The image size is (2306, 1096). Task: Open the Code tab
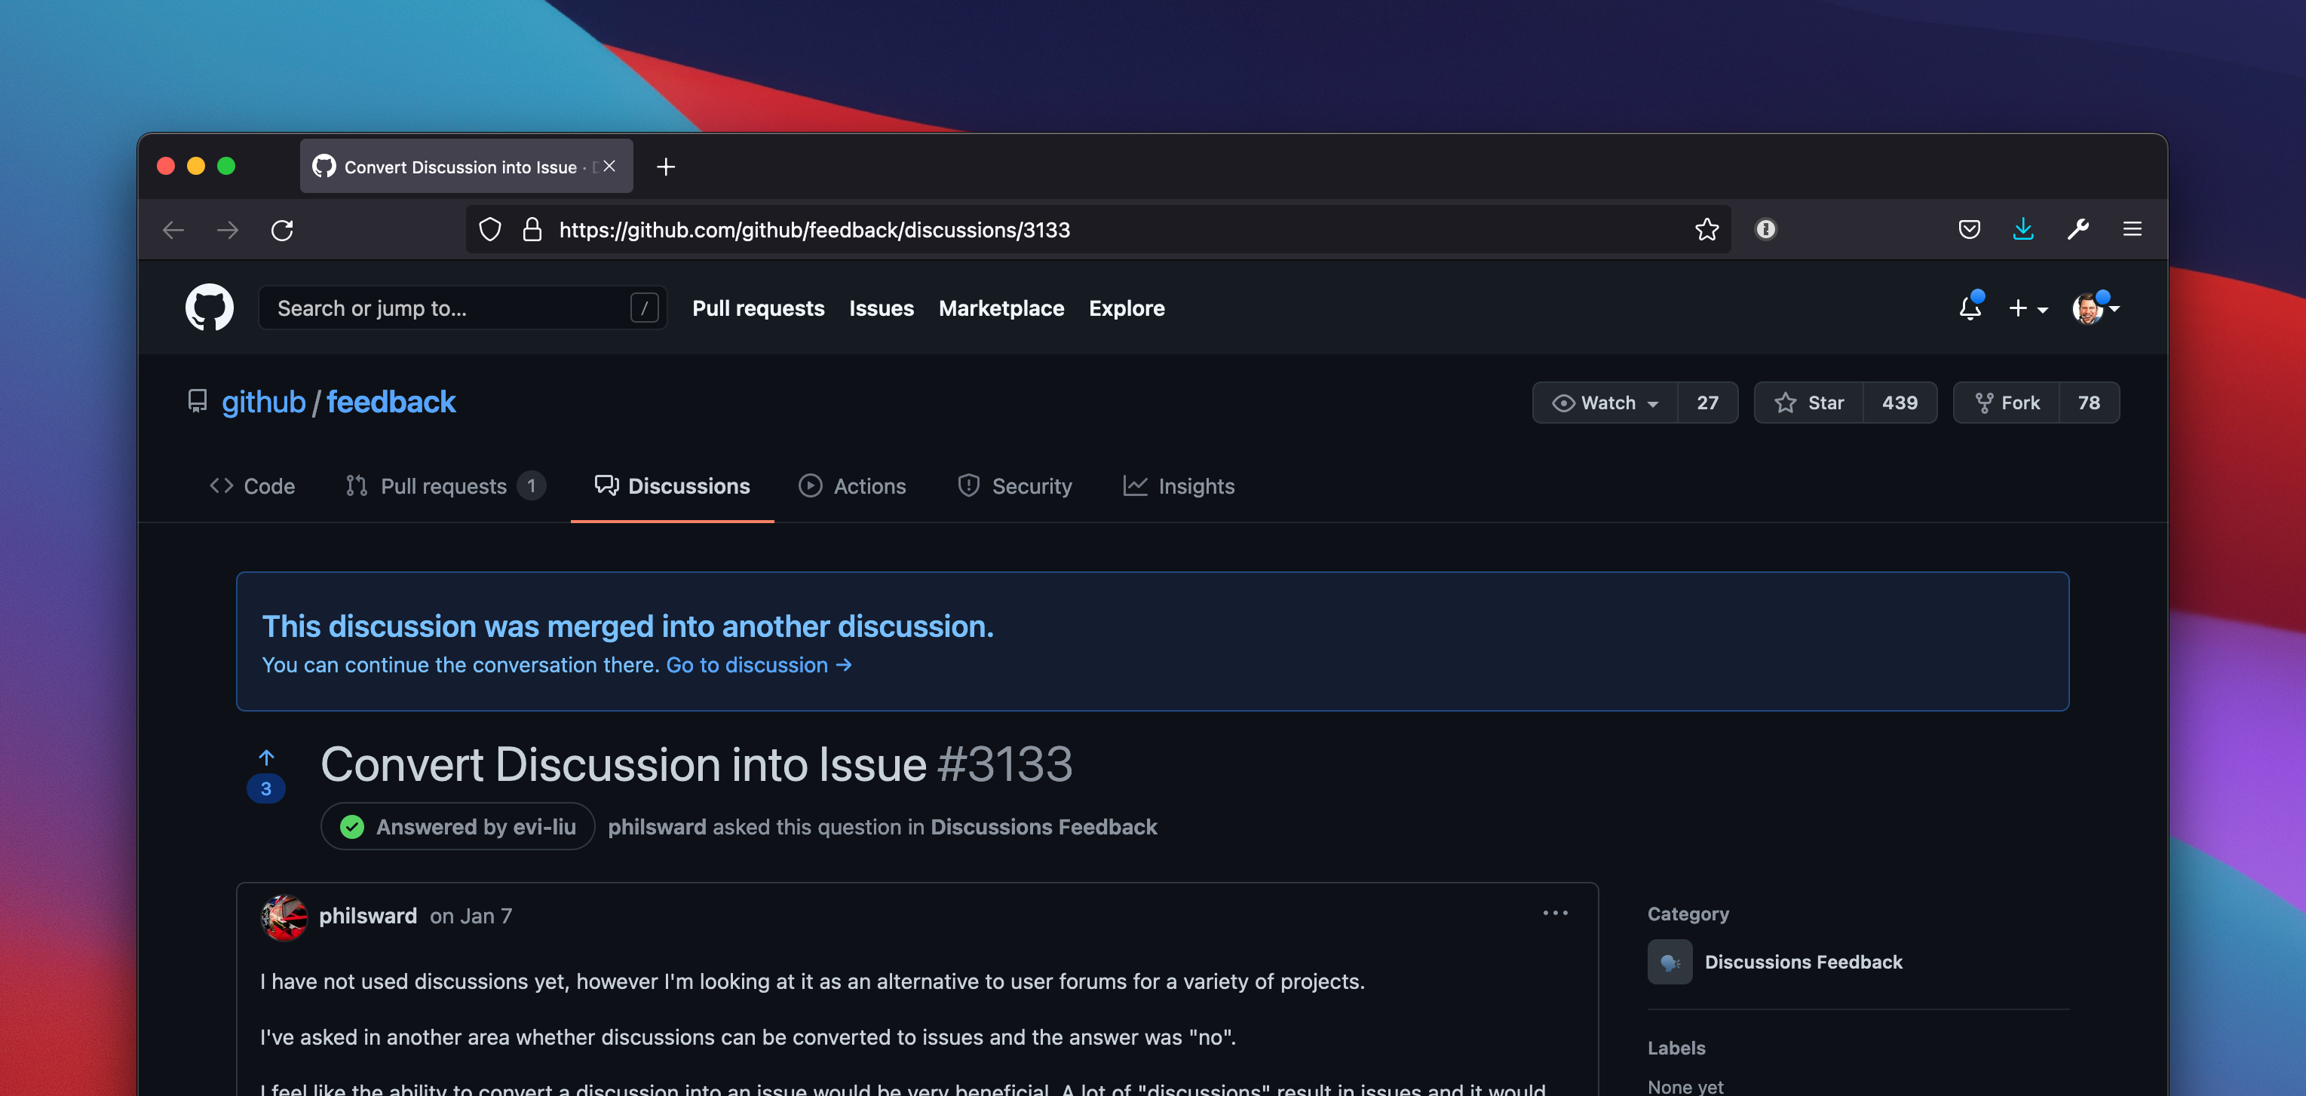click(x=253, y=486)
